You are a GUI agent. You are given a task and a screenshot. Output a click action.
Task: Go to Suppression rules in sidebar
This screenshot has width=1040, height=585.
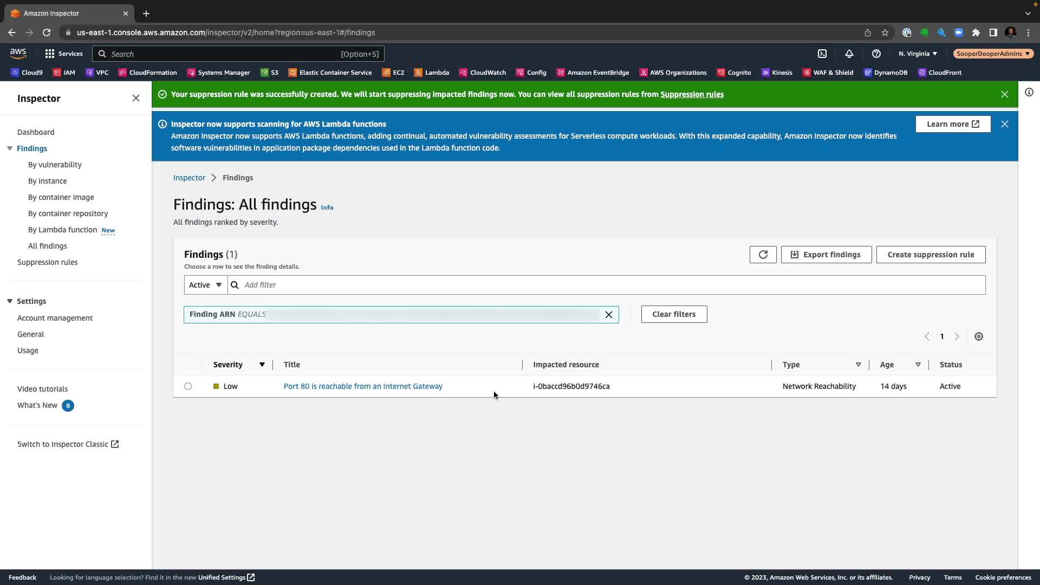[x=47, y=262]
